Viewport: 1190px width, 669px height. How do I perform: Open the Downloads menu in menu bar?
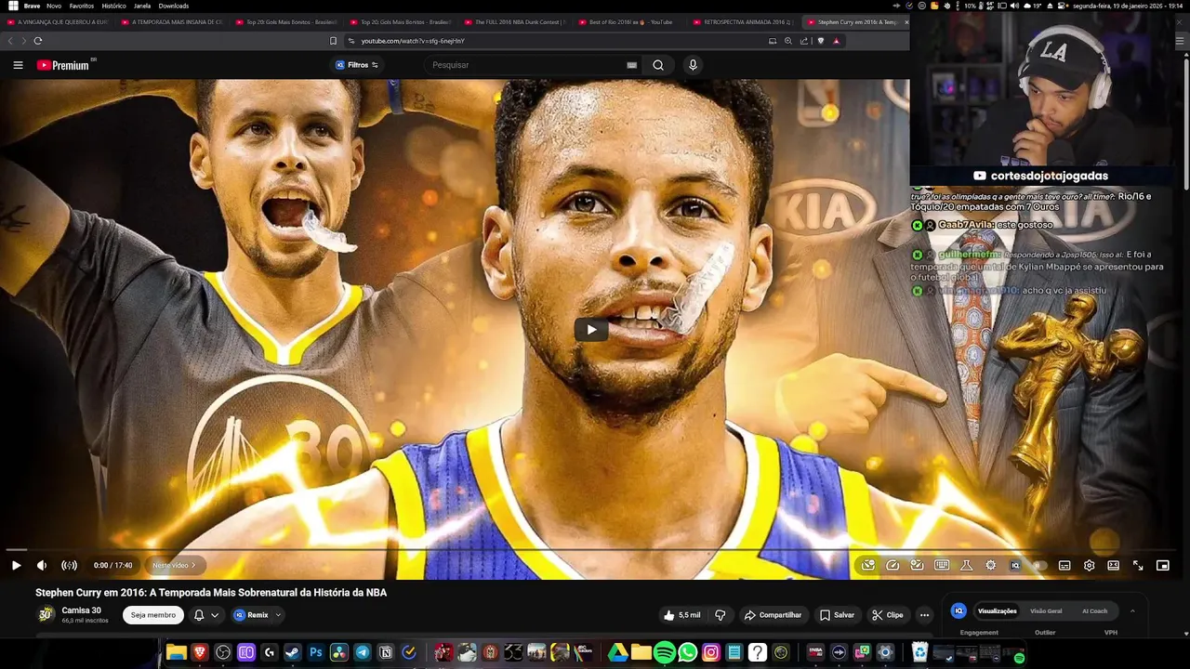coord(174,6)
